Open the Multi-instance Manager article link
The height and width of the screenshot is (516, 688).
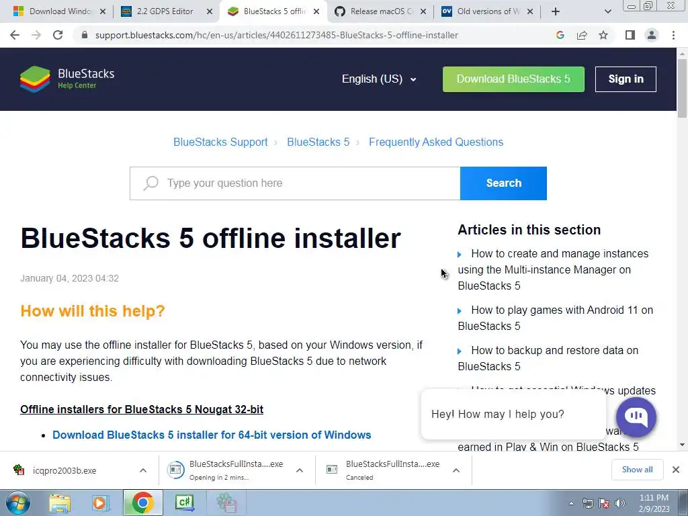pyautogui.click(x=553, y=269)
